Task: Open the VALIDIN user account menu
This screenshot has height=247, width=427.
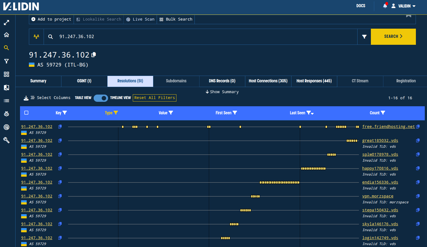Action: (403, 6)
